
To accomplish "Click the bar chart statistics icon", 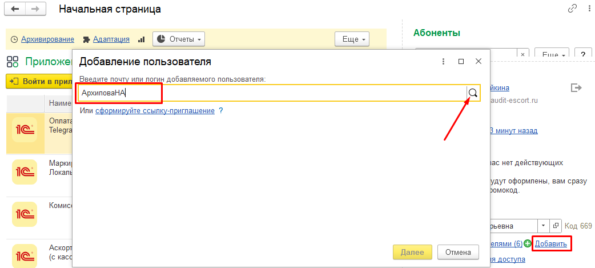I will tap(142, 39).
